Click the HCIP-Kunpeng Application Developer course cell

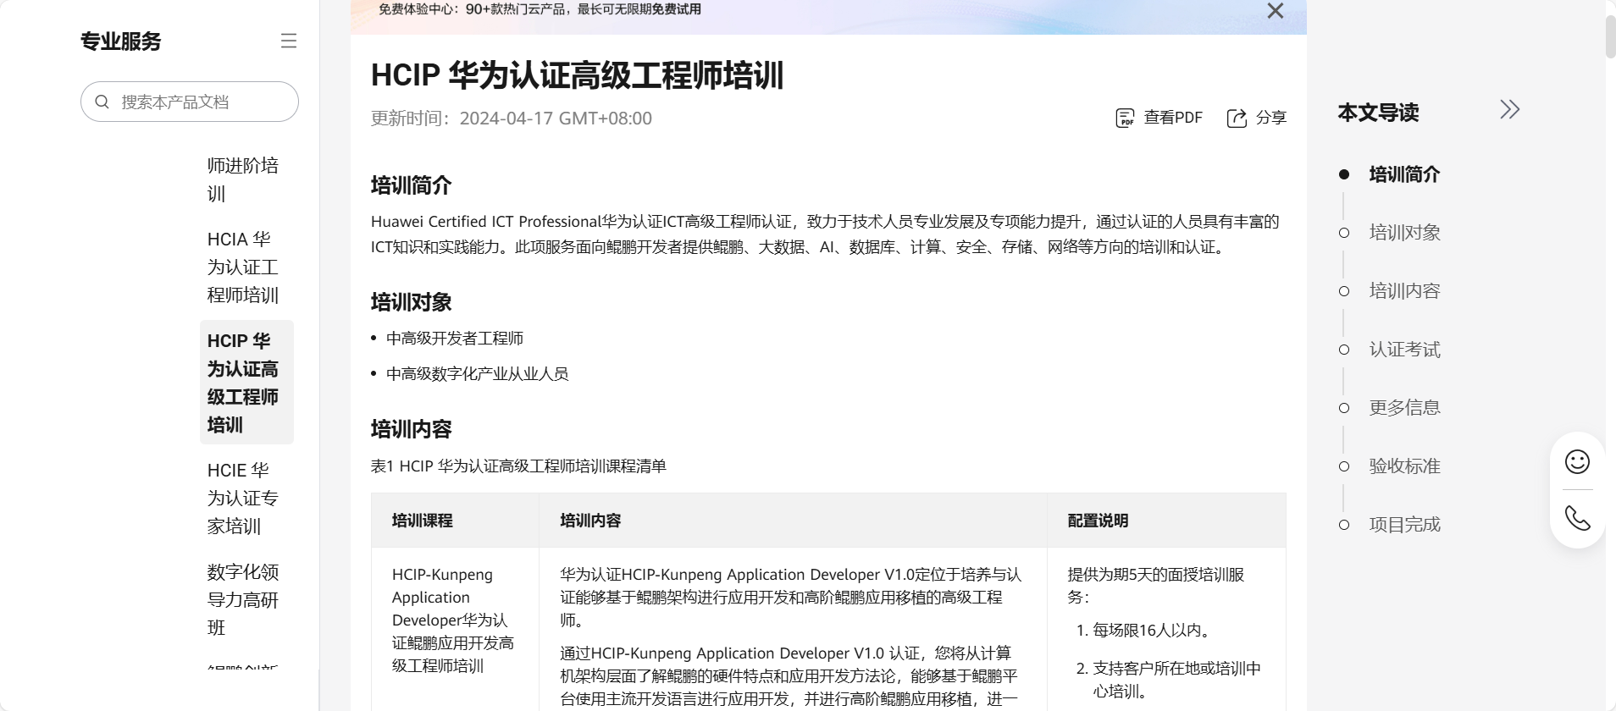click(x=455, y=620)
